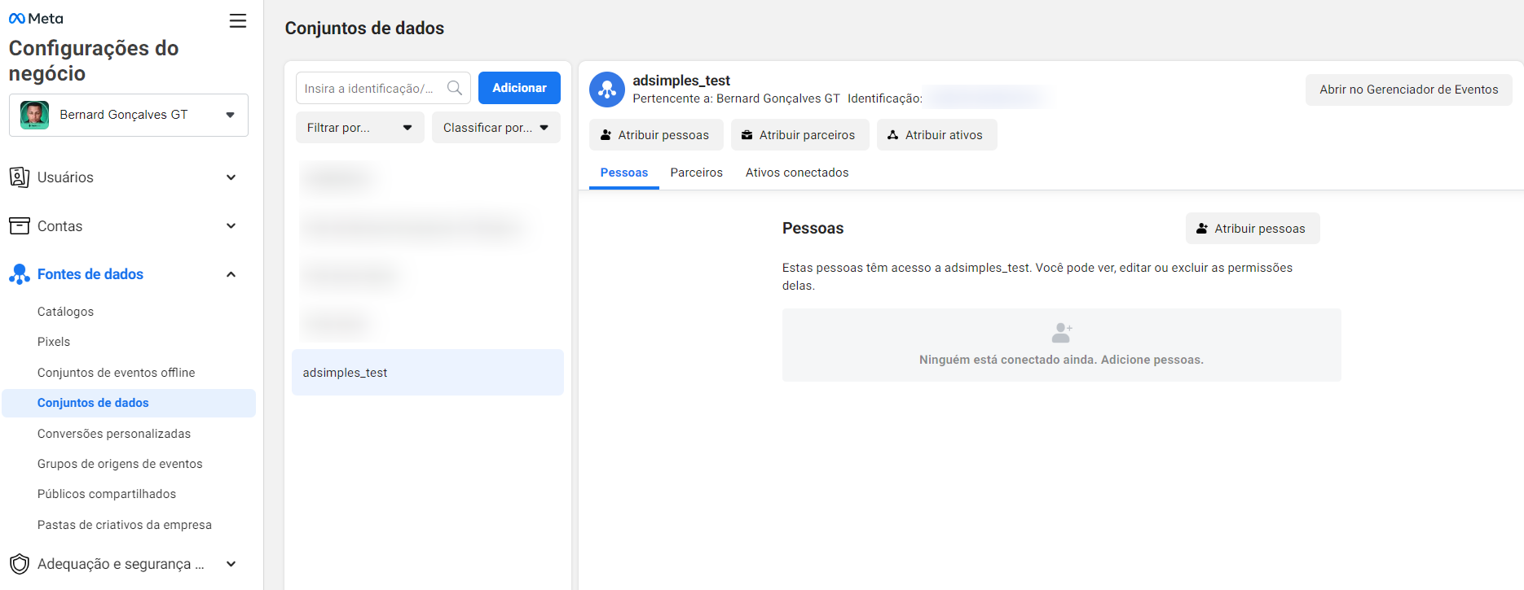Switch to the Pessoas tab
Image resolution: width=1524 pixels, height=590 pixels.
pos(624,173)
